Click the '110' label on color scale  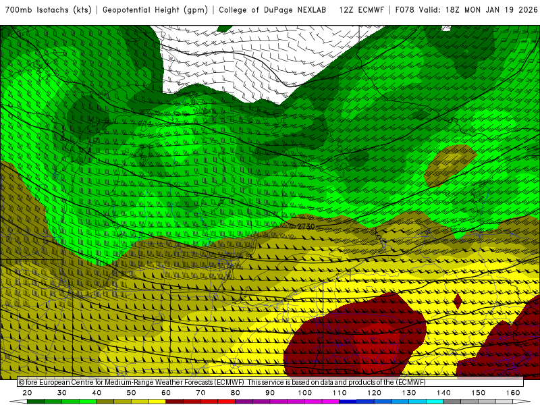point(340,393)
